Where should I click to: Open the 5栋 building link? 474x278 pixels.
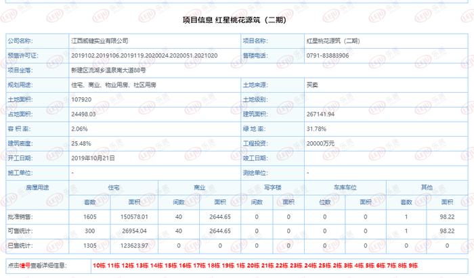(370, 266)
